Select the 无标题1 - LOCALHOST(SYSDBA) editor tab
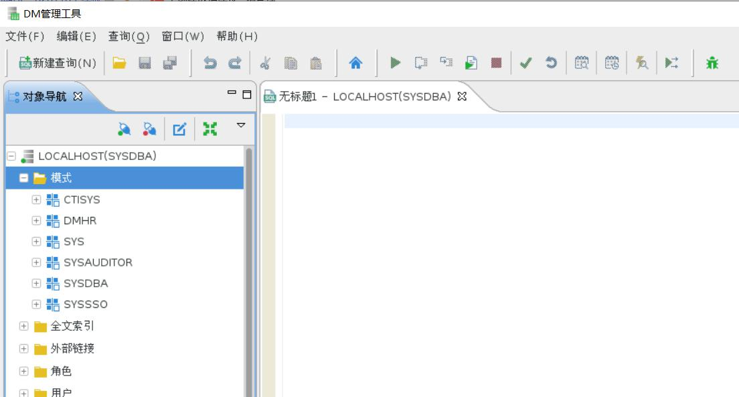Image resolution: width=739 pixels, height=397 pixels. (365, 96)
